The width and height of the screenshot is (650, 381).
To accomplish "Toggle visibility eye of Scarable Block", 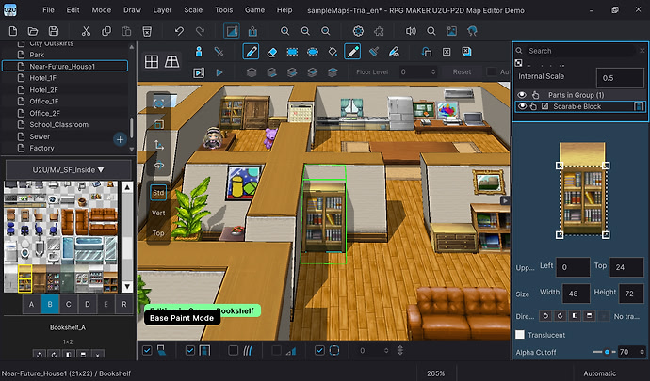I will pos(522,106).
